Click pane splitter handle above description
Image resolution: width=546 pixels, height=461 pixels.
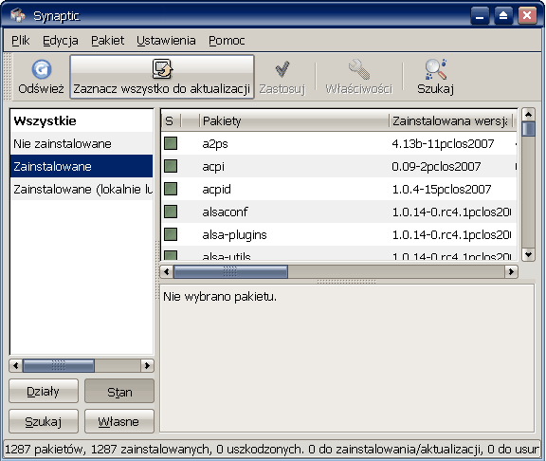tap(347, 281)
